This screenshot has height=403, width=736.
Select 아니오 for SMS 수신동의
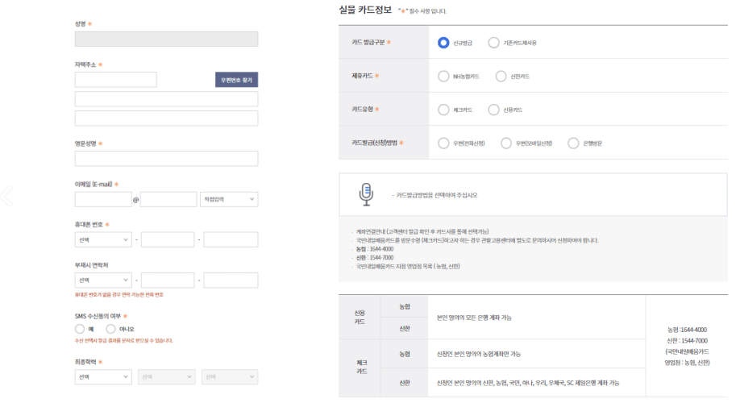[x=110, y=329]
